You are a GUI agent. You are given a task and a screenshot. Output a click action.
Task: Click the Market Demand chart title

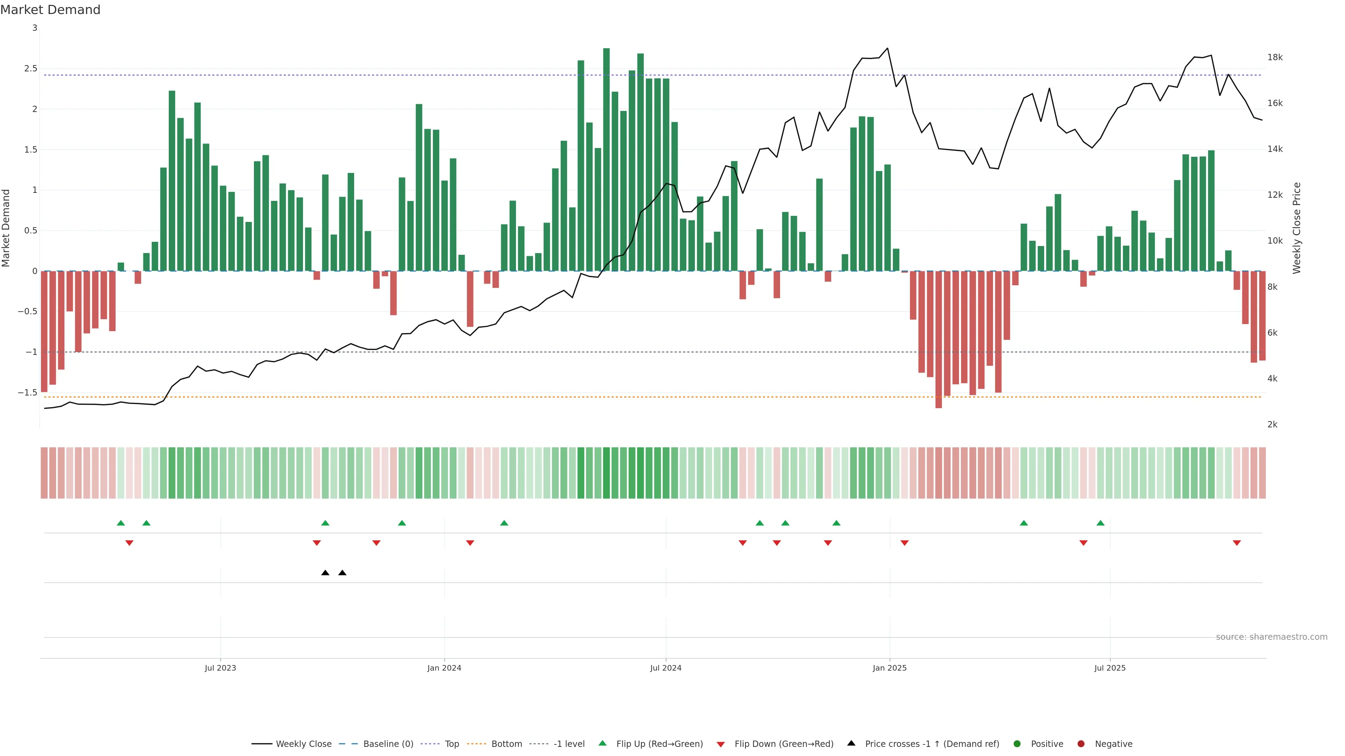[51, 10]
